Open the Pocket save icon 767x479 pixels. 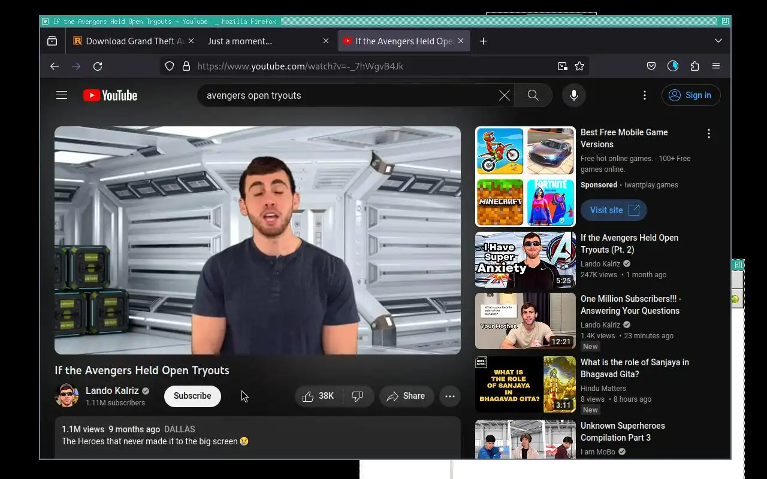point(651,66)
